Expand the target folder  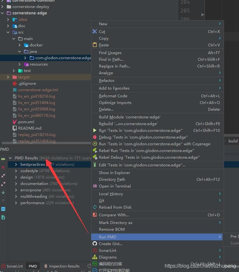[x=8, y=77]
